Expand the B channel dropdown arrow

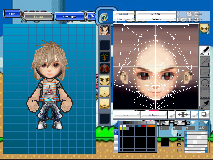(192, 123)
